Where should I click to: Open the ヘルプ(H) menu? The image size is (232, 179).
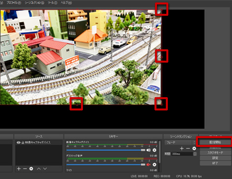66,3
